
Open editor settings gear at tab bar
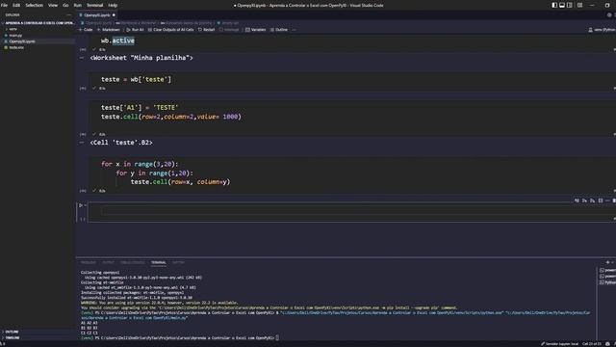pyautogui.click(x=609, y=15)
